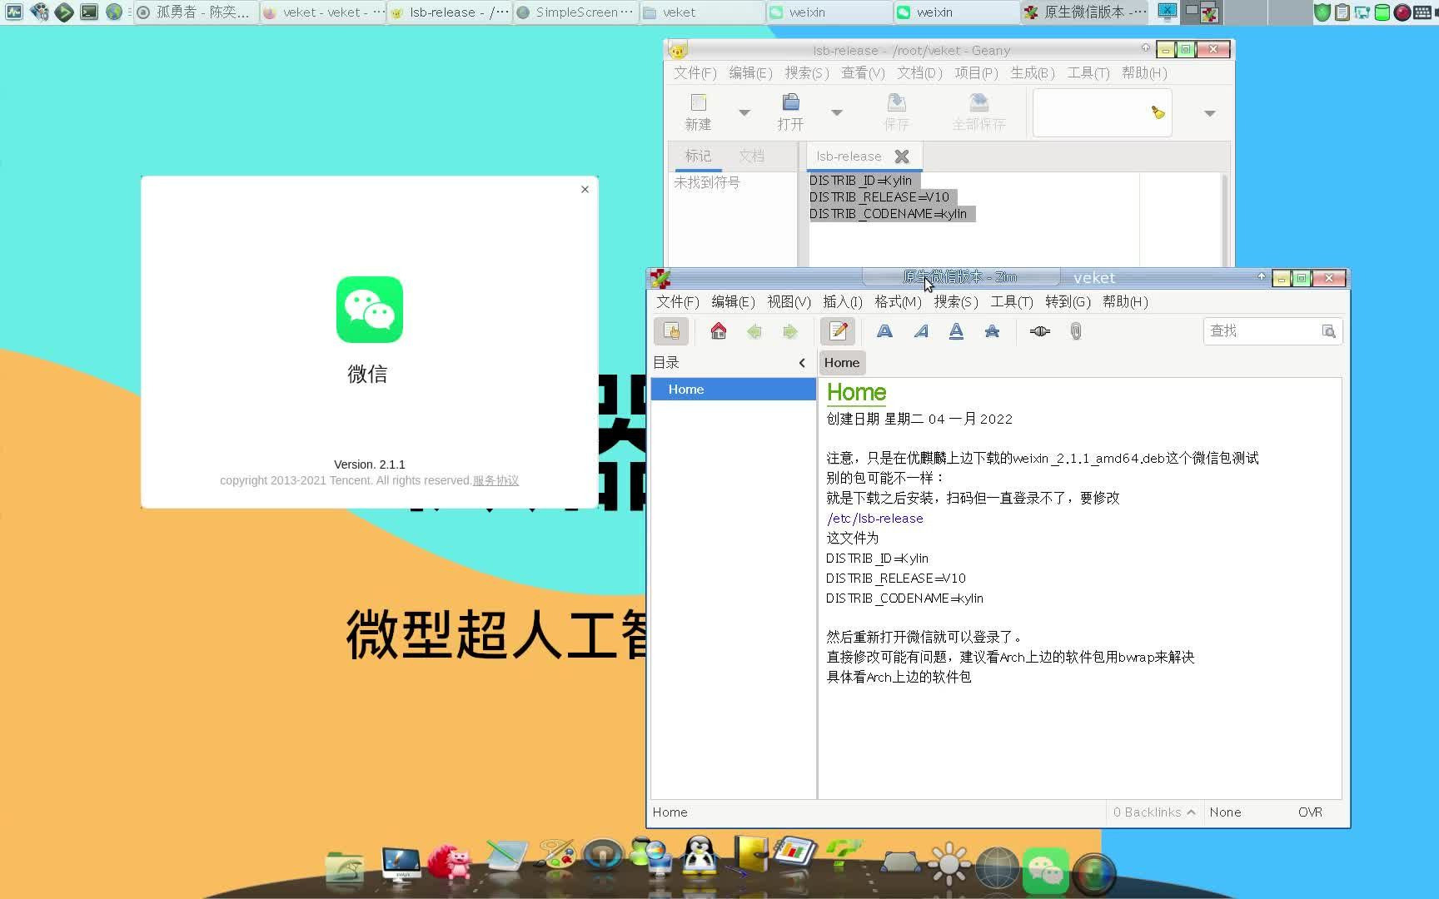1439x899 pixels.
Task: Open Zim 工具(T) menu
Action: point(1012,302)
